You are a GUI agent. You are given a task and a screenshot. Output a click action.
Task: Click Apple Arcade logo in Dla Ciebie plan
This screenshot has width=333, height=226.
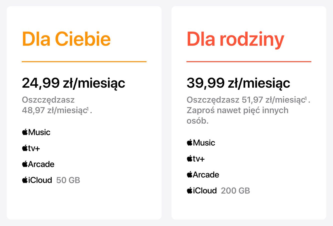coord(38,164)
